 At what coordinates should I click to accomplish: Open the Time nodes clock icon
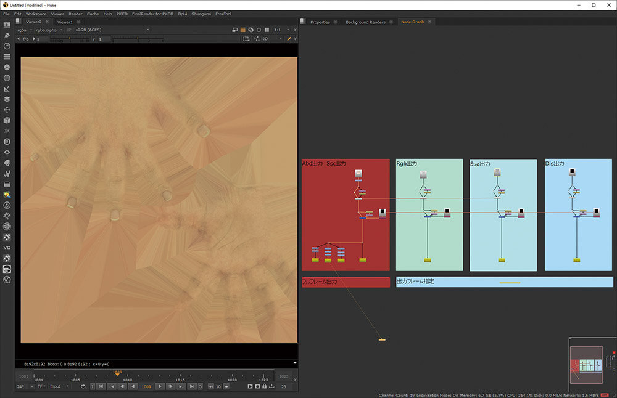click(x=7, y=46)
